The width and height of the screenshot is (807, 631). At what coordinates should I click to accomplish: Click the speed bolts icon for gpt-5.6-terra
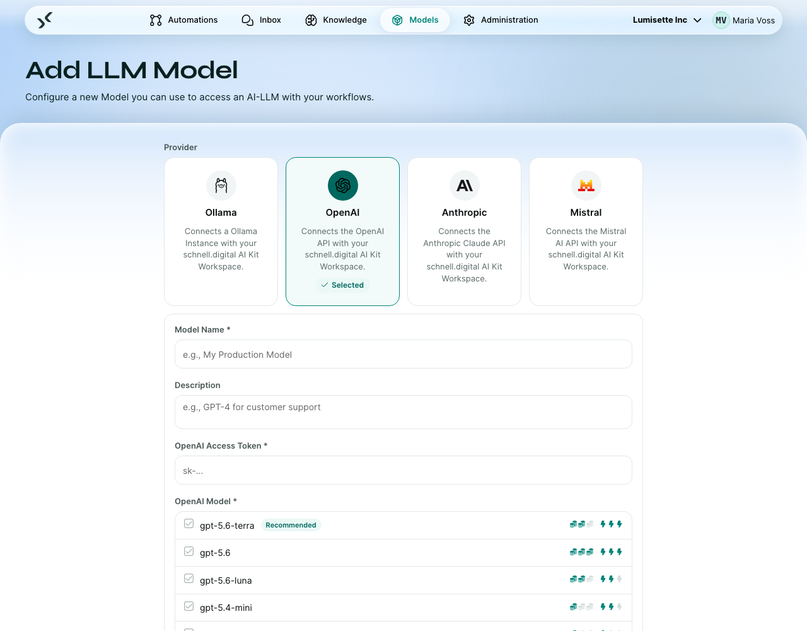pos(612,524)
